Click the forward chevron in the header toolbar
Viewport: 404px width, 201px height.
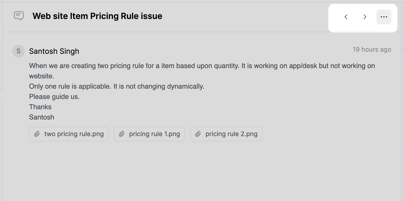coord(365,17)
